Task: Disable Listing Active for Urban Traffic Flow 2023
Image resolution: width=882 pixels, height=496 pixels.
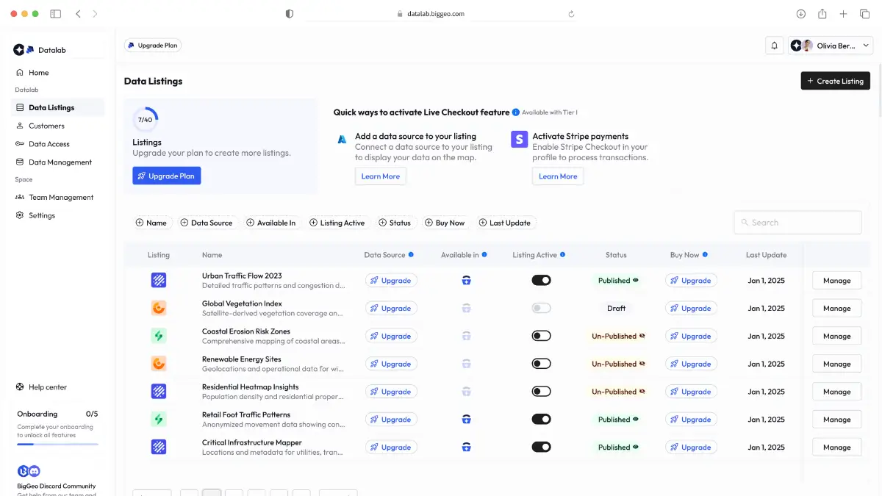Action: tap(541, 280)
